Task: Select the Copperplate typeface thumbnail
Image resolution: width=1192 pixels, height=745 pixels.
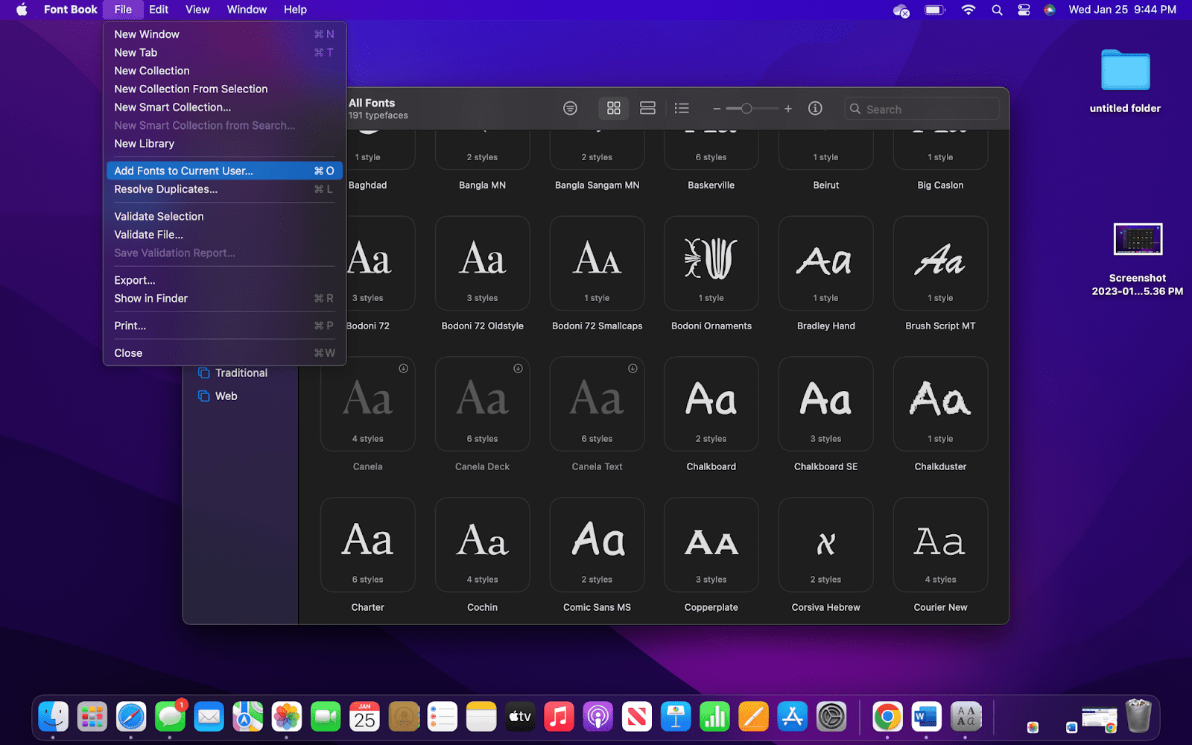Action: (711, 545)
